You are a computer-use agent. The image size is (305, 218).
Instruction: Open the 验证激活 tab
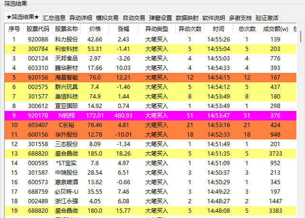tap(267, 18)
